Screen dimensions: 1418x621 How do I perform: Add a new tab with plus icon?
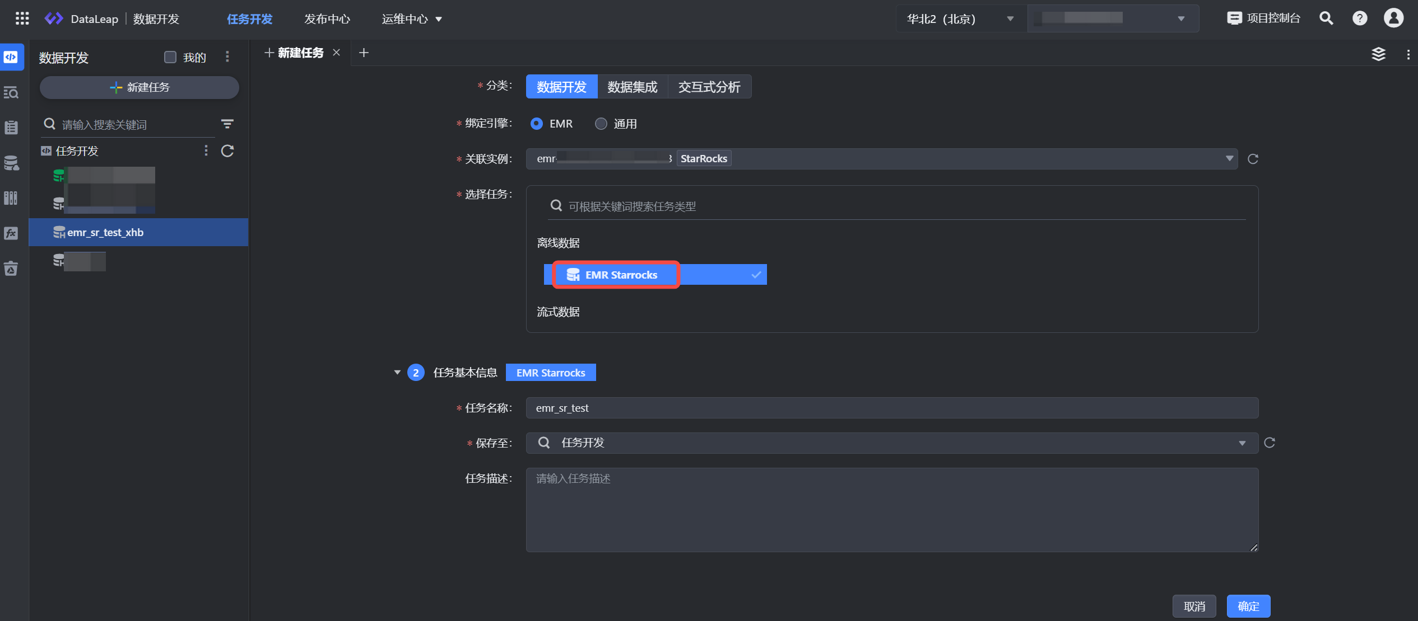coord(364,53)
